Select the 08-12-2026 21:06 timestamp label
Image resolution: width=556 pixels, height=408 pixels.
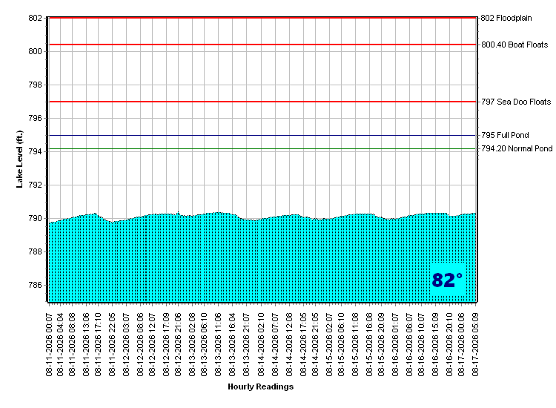pyautogui.click(x=178, y=344)
